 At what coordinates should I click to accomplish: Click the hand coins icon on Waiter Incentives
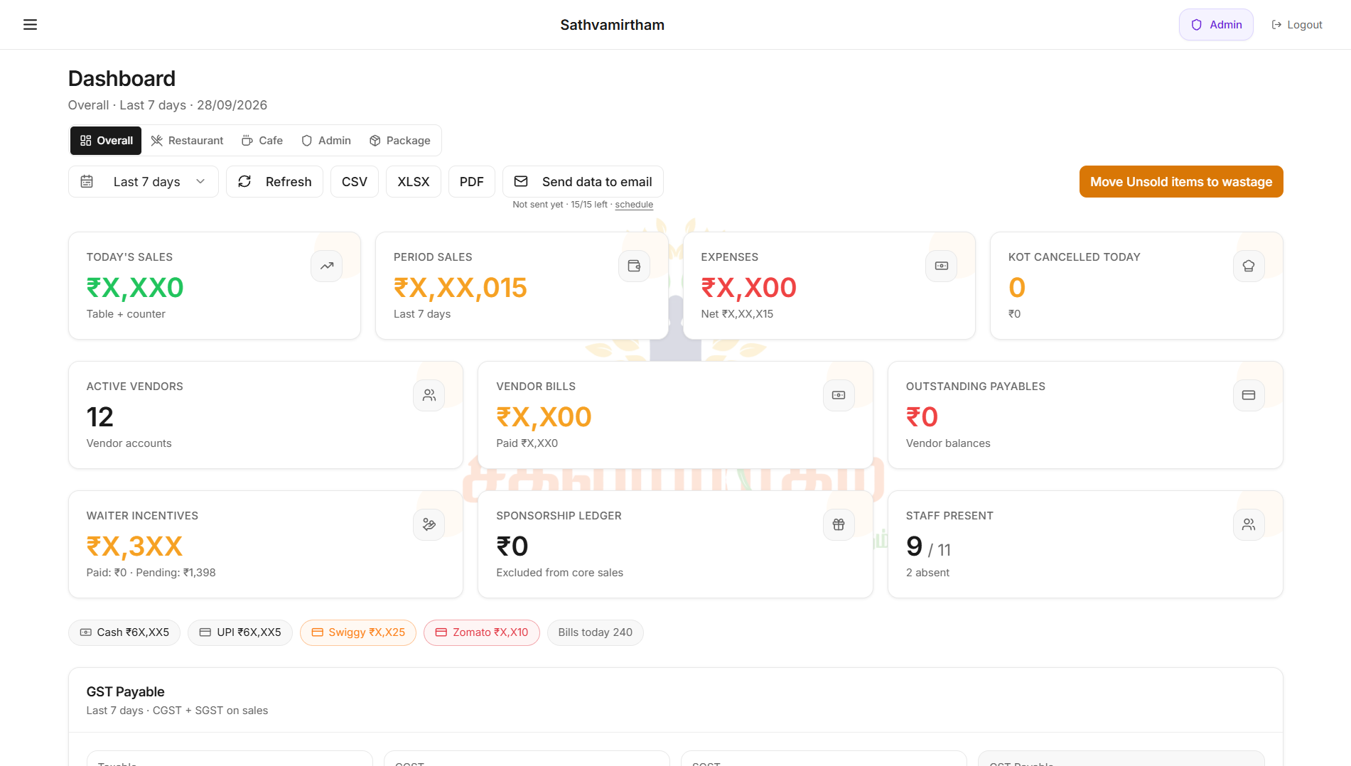[429, 524]
